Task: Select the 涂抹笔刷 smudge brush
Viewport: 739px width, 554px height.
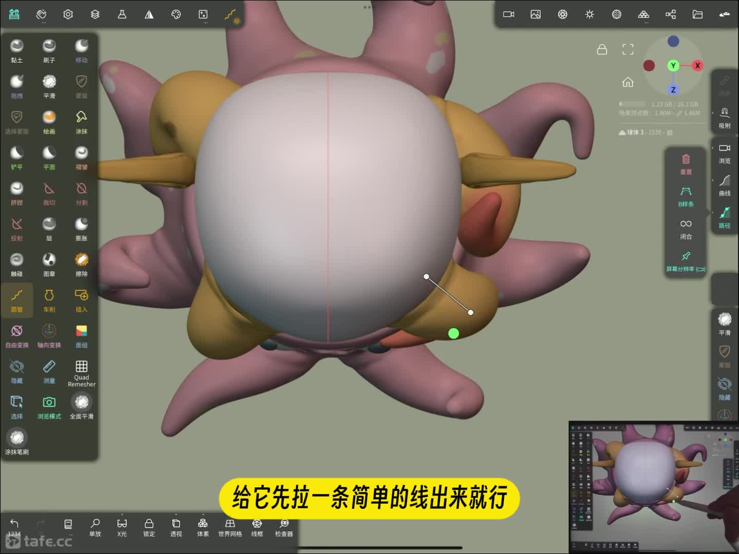Action: (x=17, y=442)
